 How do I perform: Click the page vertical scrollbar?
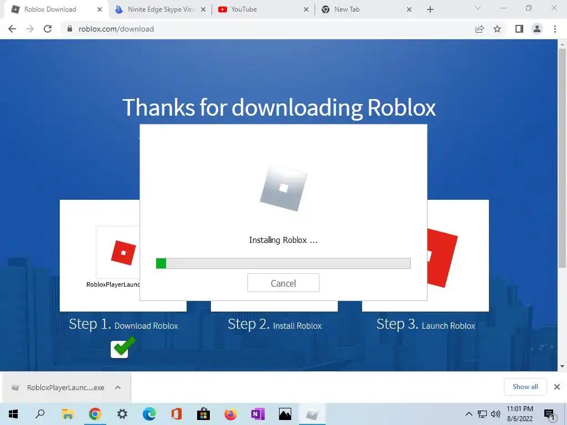(x=562, y=158)
